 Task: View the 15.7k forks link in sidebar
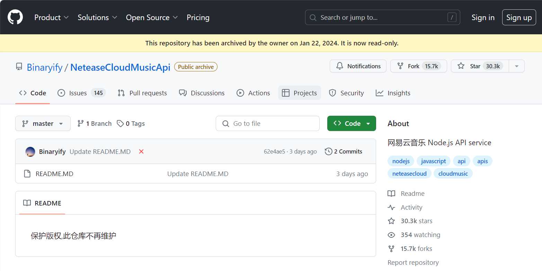pyautogui.click(x=410, y=248)
